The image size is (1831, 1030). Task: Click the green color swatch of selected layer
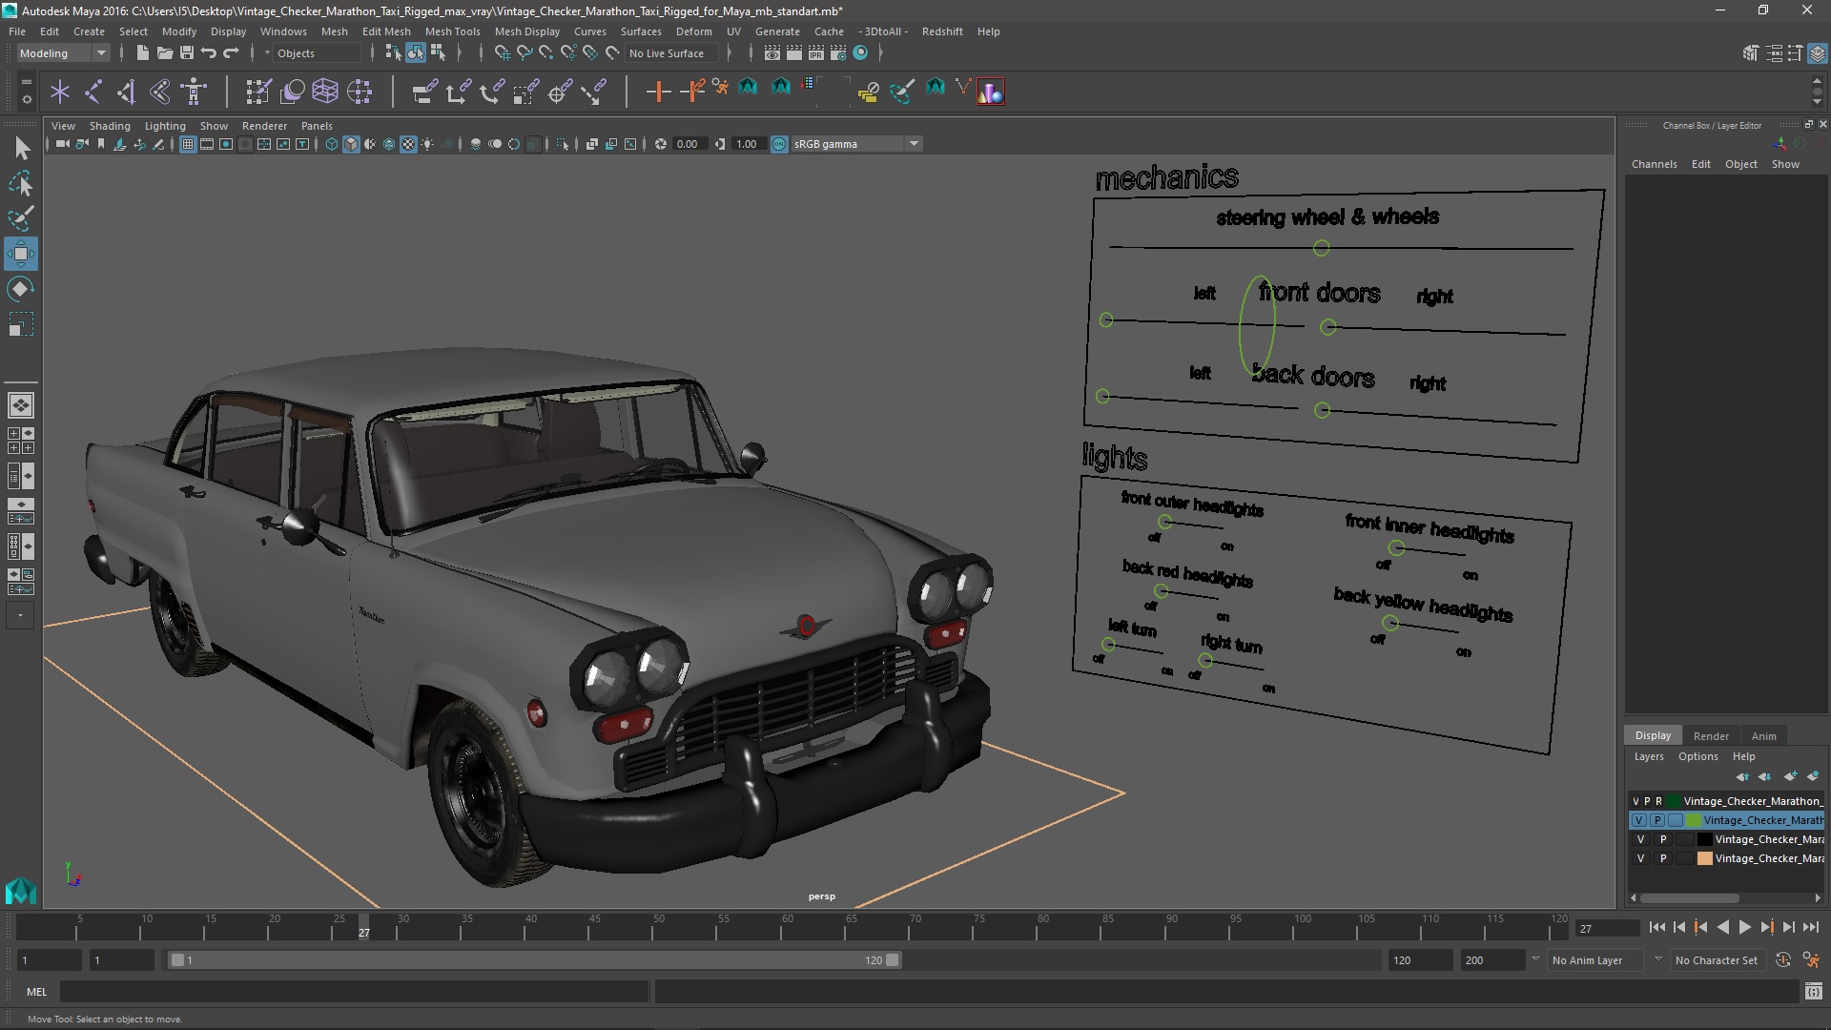point(1694,820)
